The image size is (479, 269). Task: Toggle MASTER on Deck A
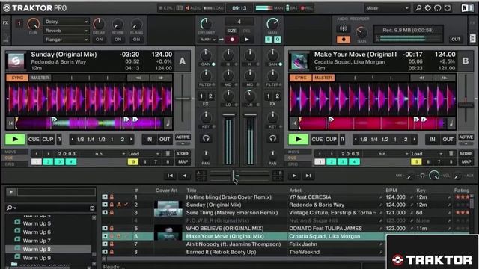(40, 78)
